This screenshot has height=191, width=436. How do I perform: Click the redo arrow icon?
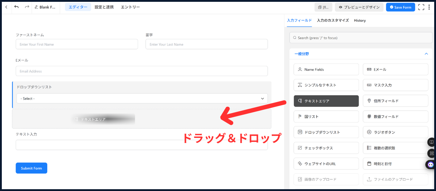pos(27,7)
